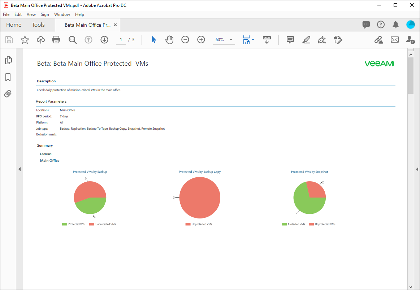Select the Beta Main Office document tab
The height and width of the screenshot is (290, 420).
pos(87,25)
